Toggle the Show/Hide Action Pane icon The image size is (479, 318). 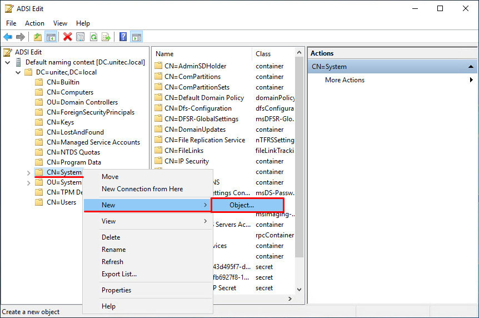137,37
